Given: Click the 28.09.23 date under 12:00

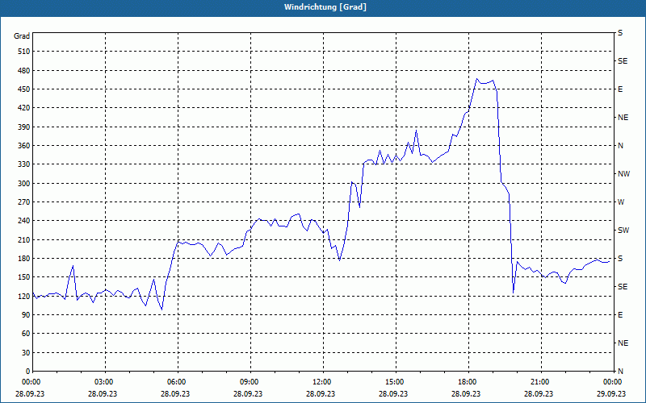Looking at the screenshot, I should (x=321, y=393).
